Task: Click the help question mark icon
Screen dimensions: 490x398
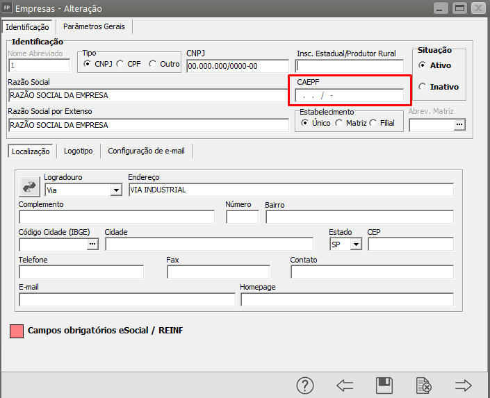Action: pyautogui.click(x=306, y=385)
